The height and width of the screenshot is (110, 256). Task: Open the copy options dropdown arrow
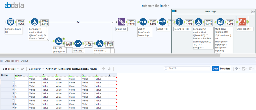[239, 69]
